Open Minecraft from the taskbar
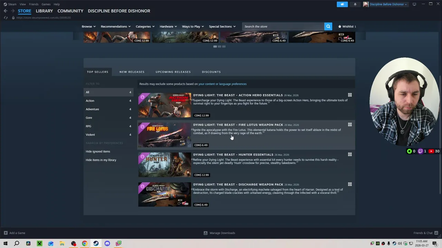This screenshot has height=248, width=442. click(x=39, y=244)
